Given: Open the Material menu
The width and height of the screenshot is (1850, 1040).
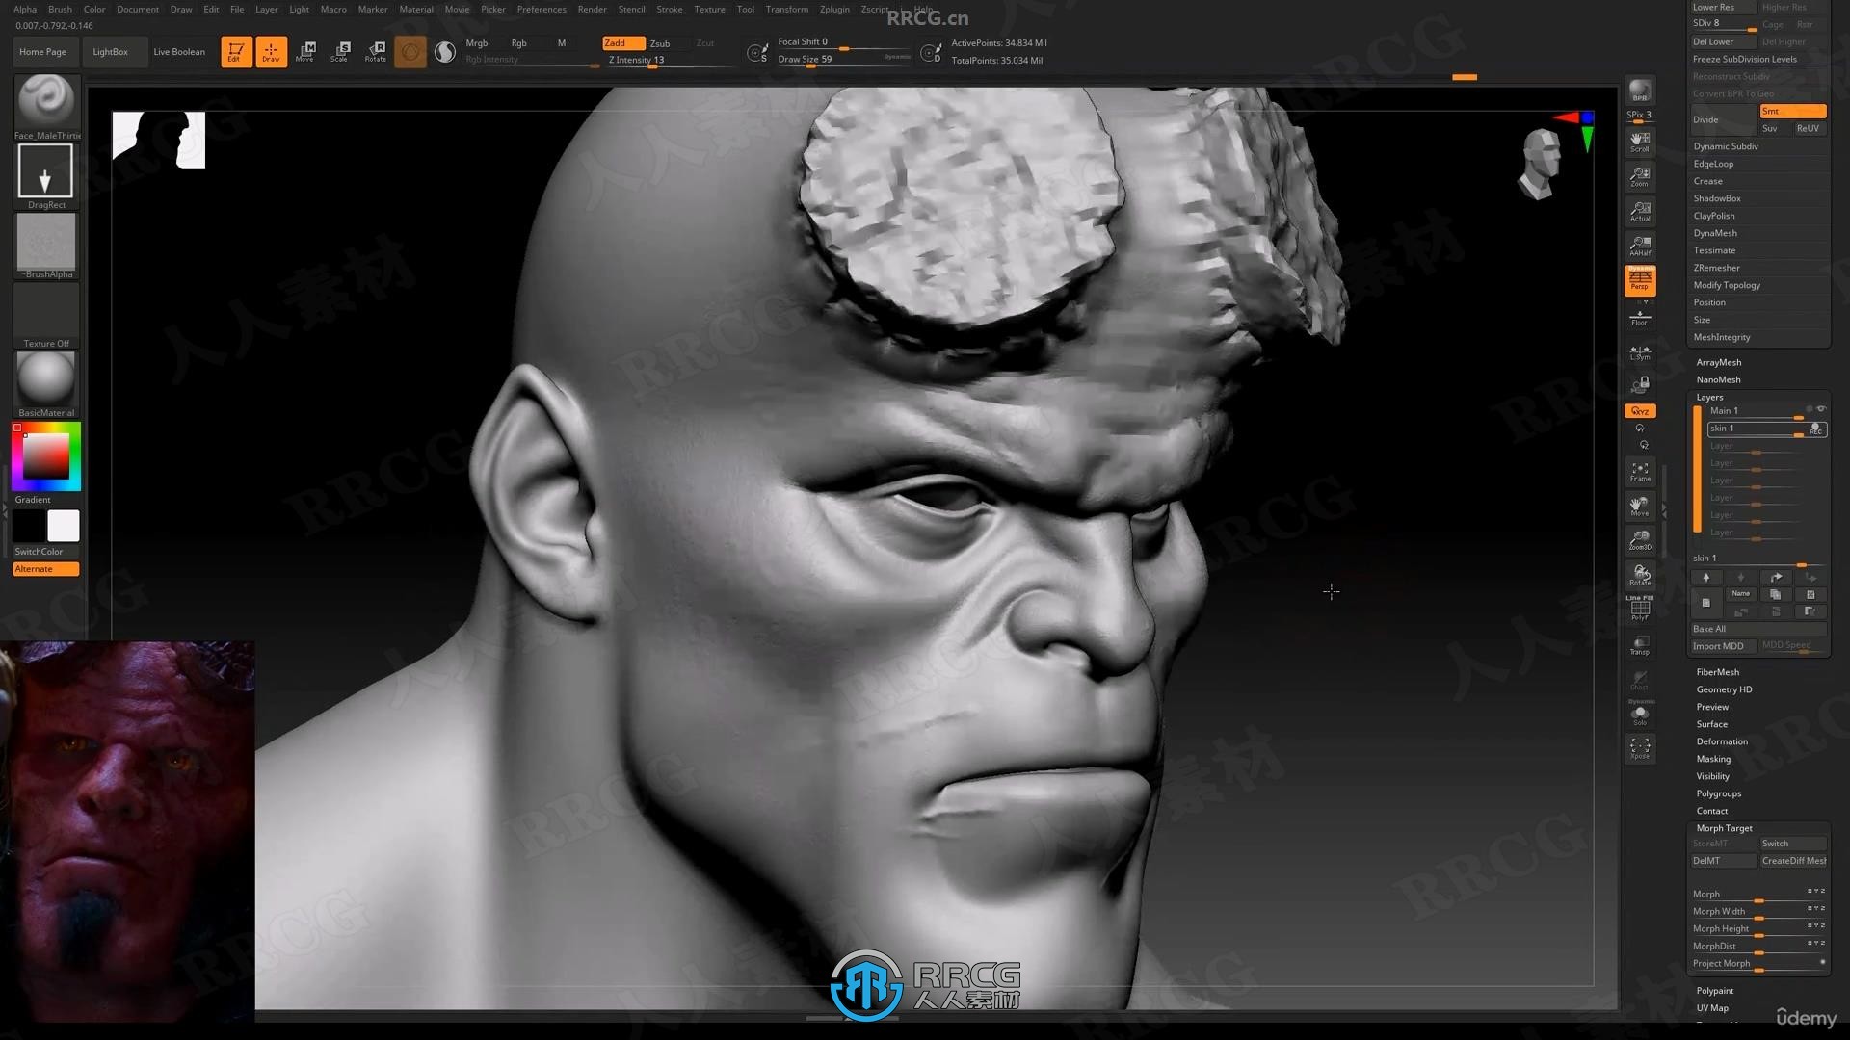Looking at the screenshot, I should click(416, 9).
